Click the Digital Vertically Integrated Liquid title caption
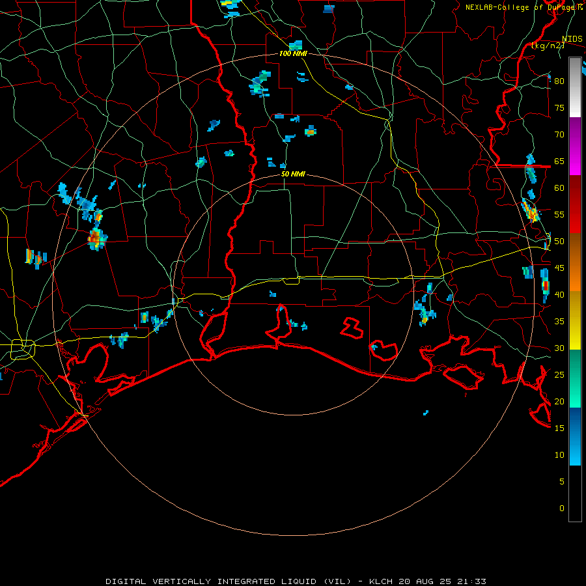 pyautogui.click(x=296, y=581)
